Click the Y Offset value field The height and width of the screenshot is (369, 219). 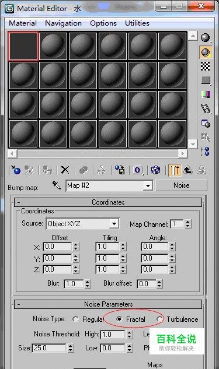coord(58,258)
